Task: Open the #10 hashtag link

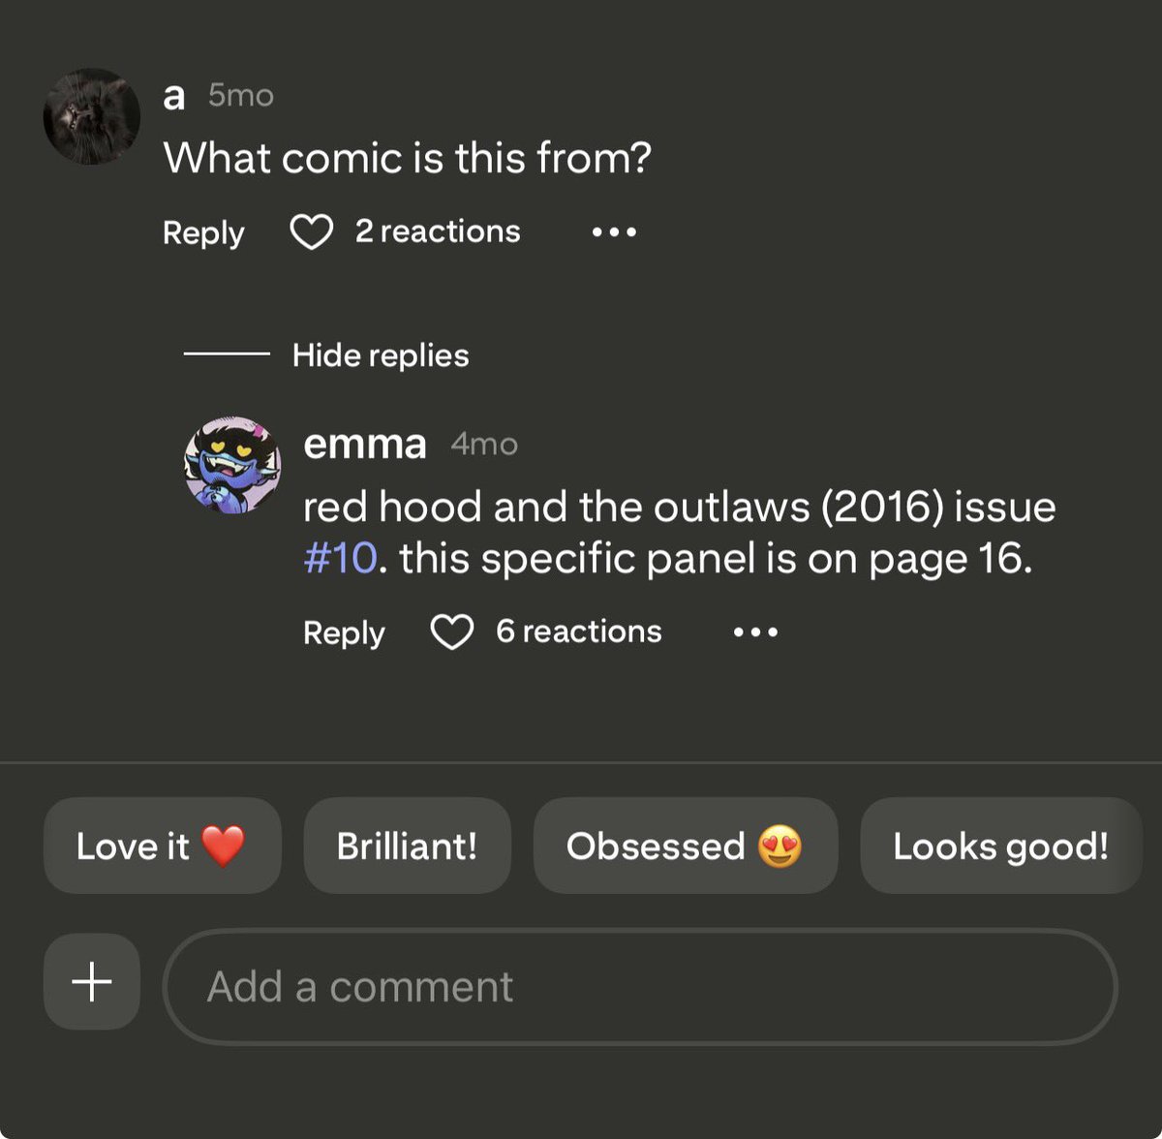Action: [x=340, y=559]
